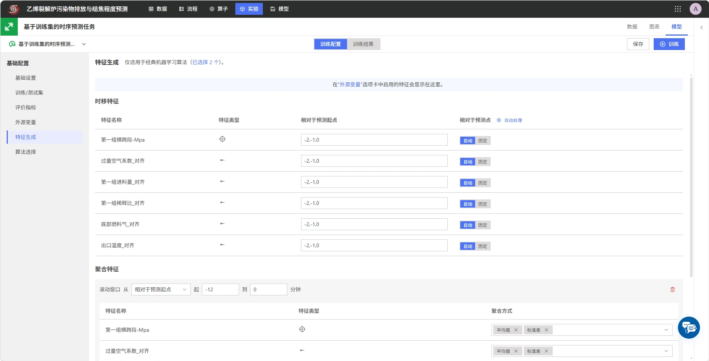Screen dimensions: 709x361
Task: Click the green dumbbell task icon
Action: pyautogui.click(x=9, y=27)
